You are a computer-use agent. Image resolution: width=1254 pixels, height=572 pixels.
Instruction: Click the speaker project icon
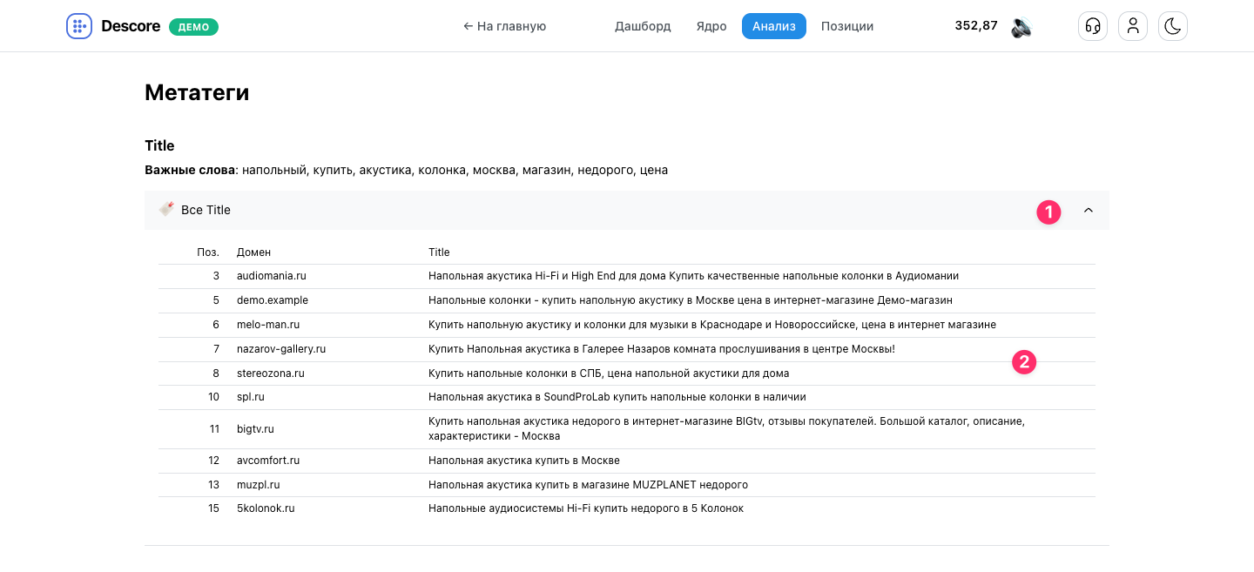(x=1021, y=27)
